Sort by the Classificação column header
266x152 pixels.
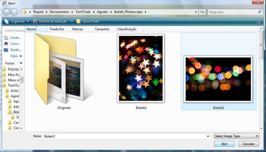(x=129, y=29)
